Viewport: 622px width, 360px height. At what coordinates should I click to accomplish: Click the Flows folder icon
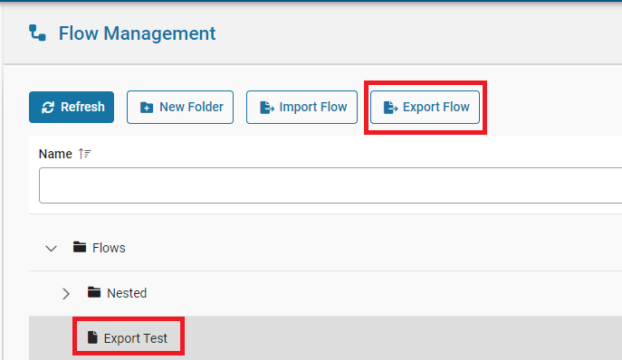pos(80,247)
